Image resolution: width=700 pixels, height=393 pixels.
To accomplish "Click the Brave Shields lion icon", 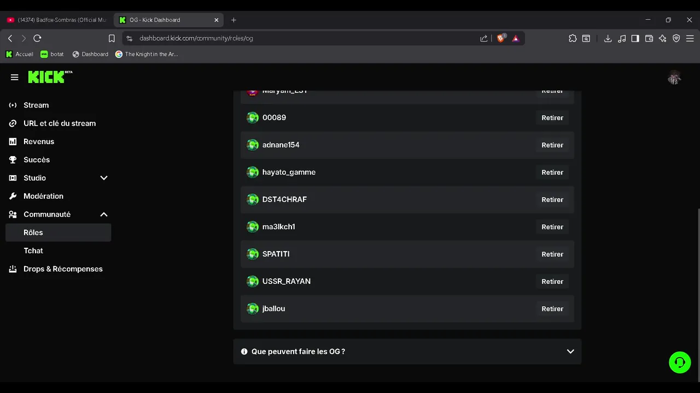I will (500, 38).
